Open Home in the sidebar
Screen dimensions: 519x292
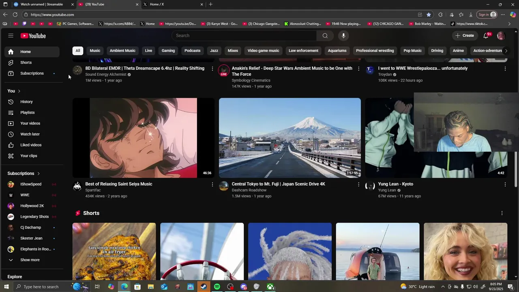(x=32, y=52)
